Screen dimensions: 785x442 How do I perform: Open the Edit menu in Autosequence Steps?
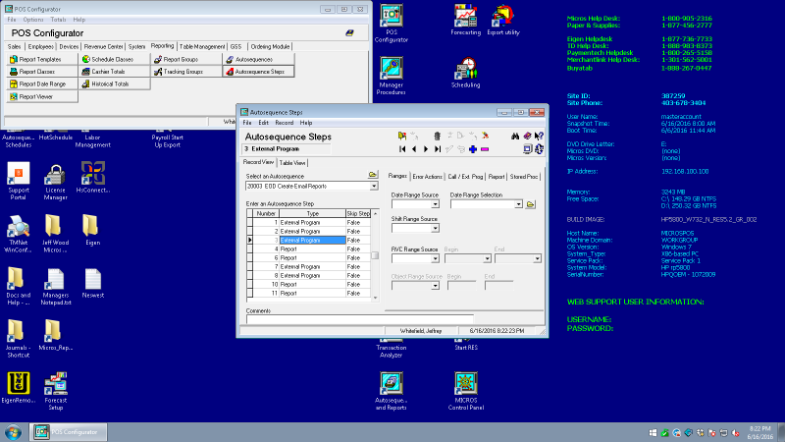click(x=263, y=123)
